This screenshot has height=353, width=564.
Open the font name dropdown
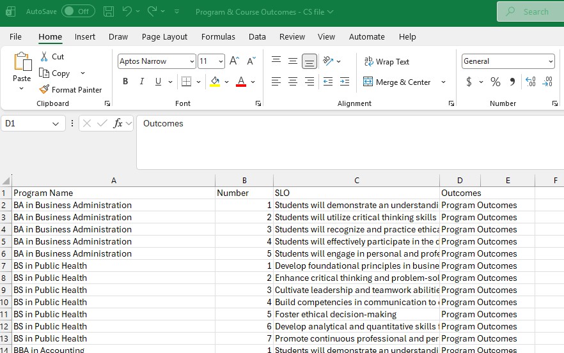pyautogui.click(x=192, y=61)
